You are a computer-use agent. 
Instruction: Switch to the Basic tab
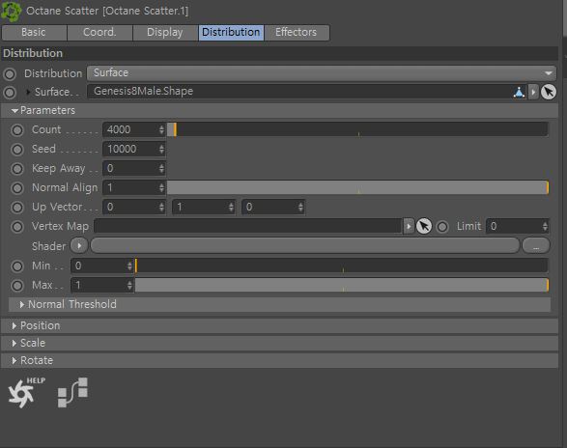click(34, 32)
